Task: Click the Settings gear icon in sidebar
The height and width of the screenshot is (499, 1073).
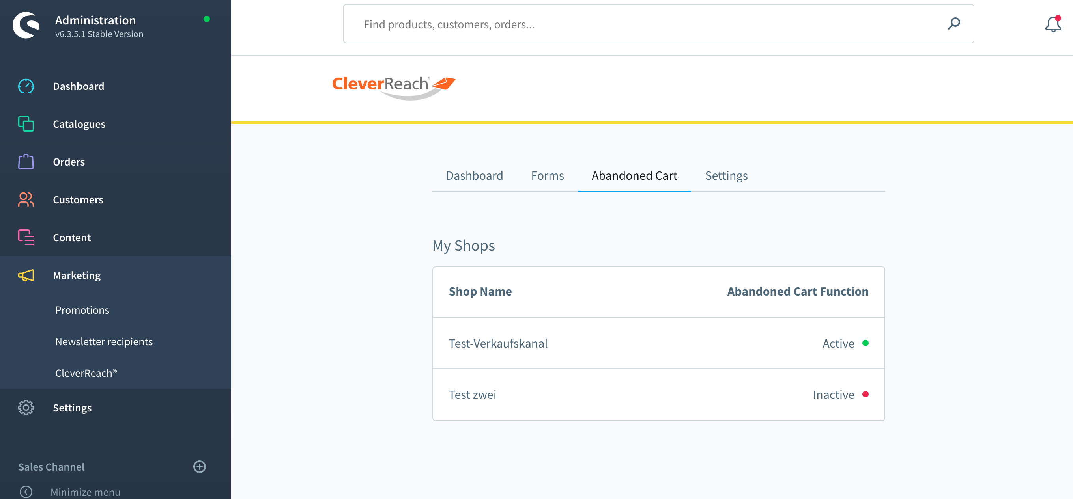Action: tap(26, 408)
